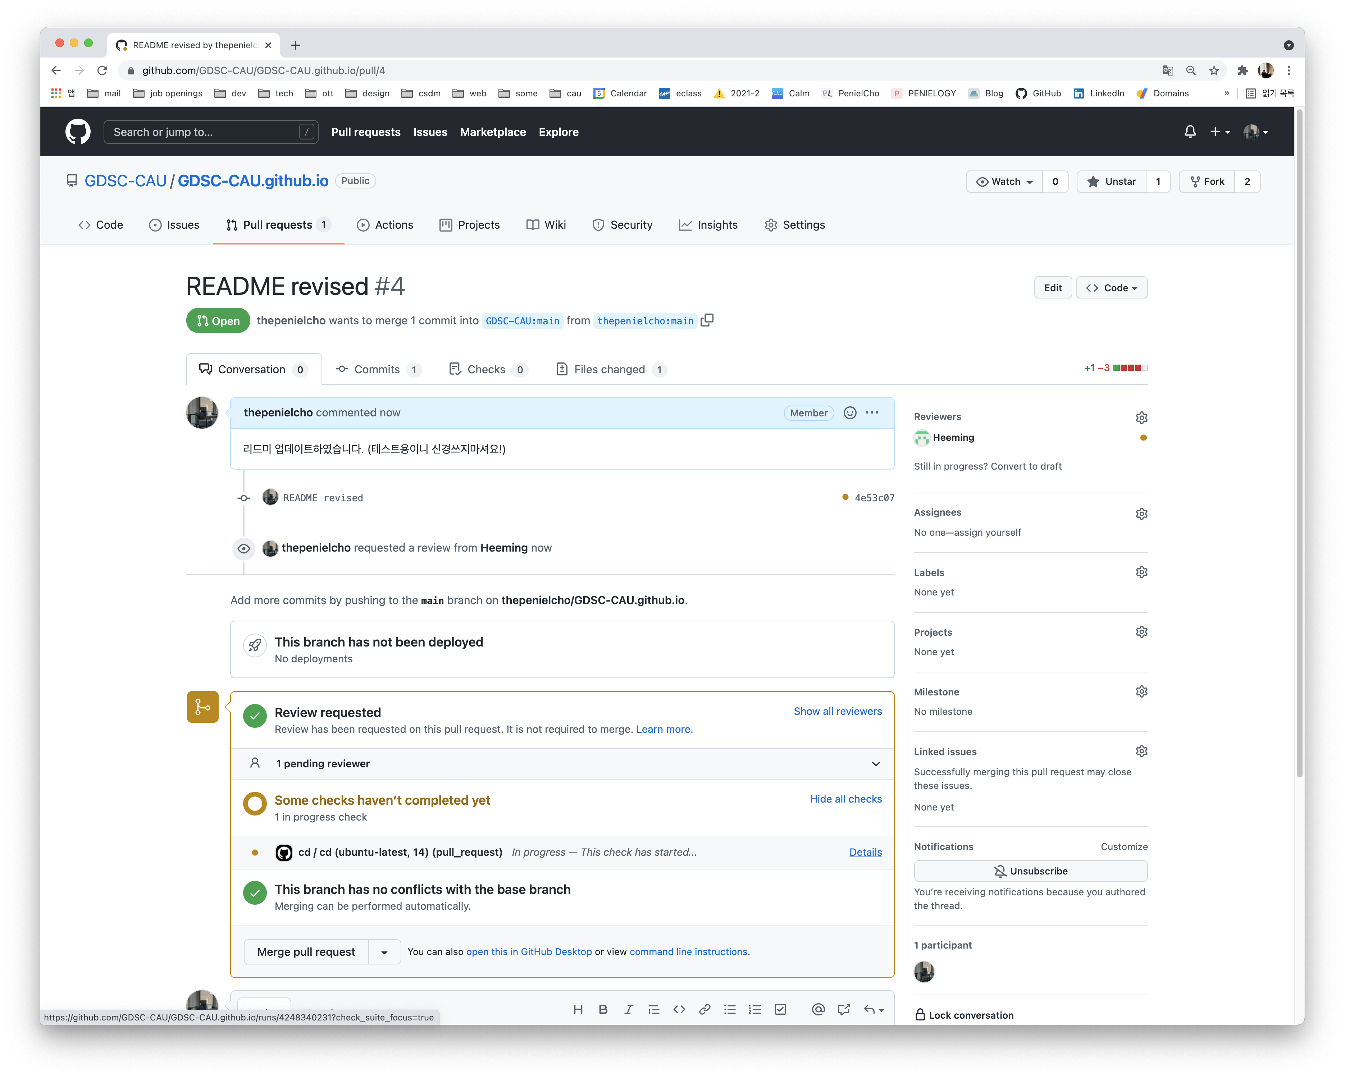Switch to the Commits tab
Image resolution: width=1345 pixels, height=1078 pixels.
pos(378,369)
